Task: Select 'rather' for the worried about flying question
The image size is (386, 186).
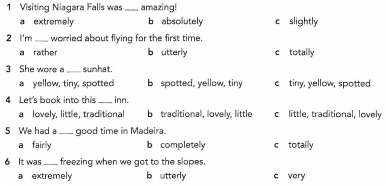Action: [45, 52]
